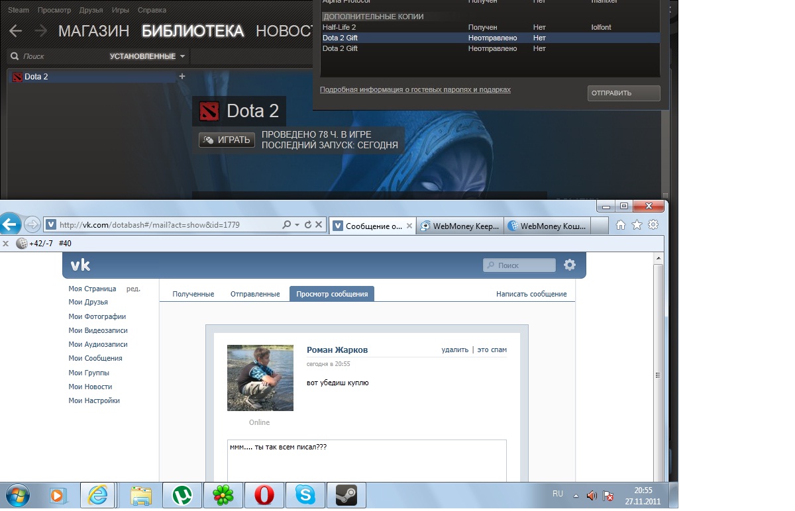Open uTorrent from taskbar
795x511 pixels.
tap(182, 495)
